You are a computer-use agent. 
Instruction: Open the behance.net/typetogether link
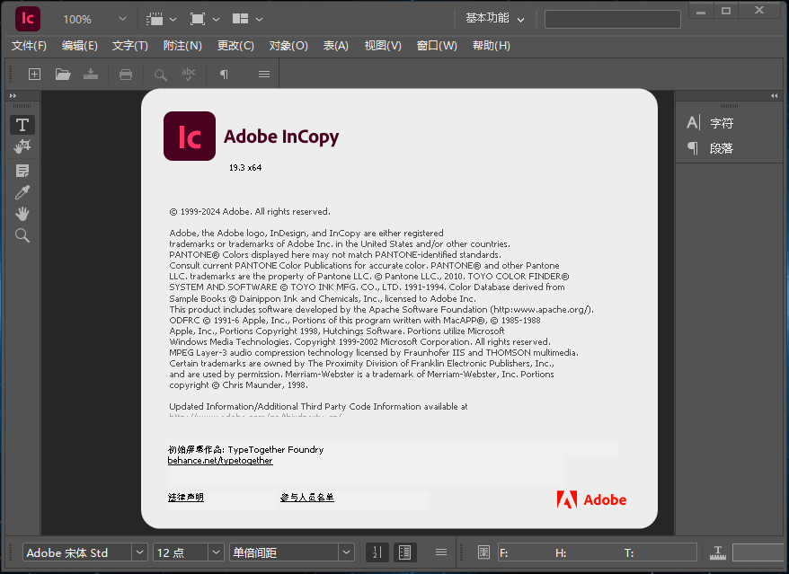point(220,460)
